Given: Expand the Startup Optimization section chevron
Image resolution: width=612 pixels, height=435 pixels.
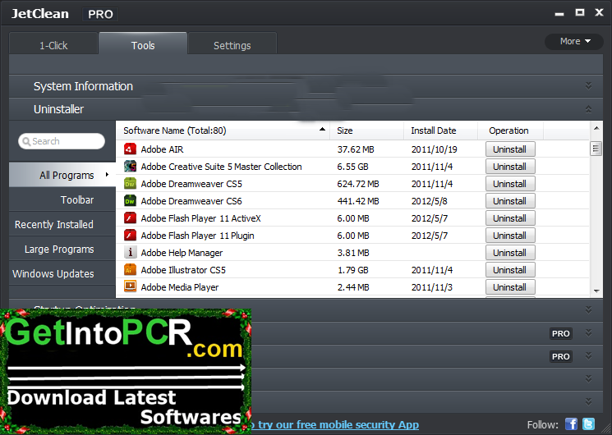Looking at the screenshot, I should tap(588, 309).
